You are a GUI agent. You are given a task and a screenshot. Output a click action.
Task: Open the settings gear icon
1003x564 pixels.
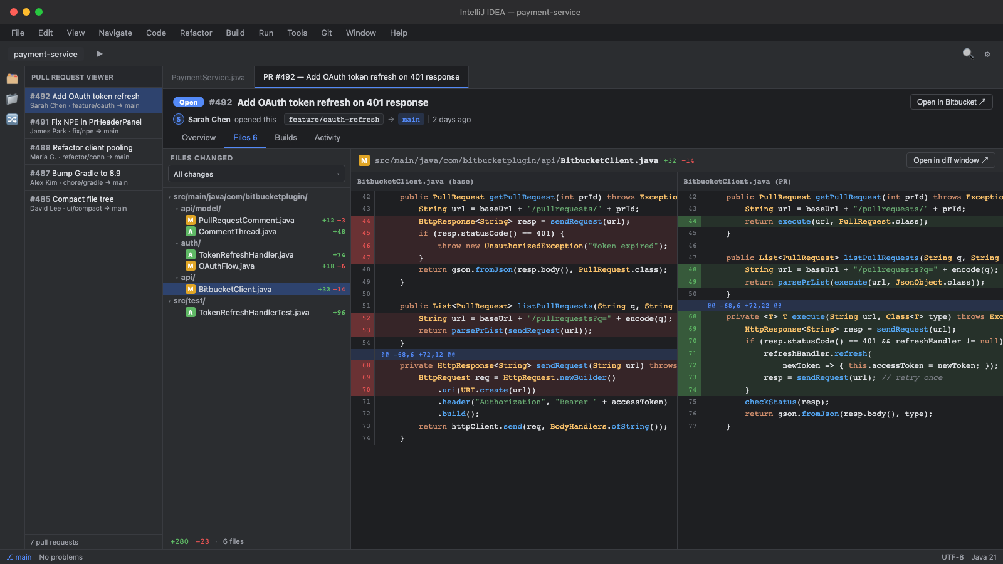[987, 55]
